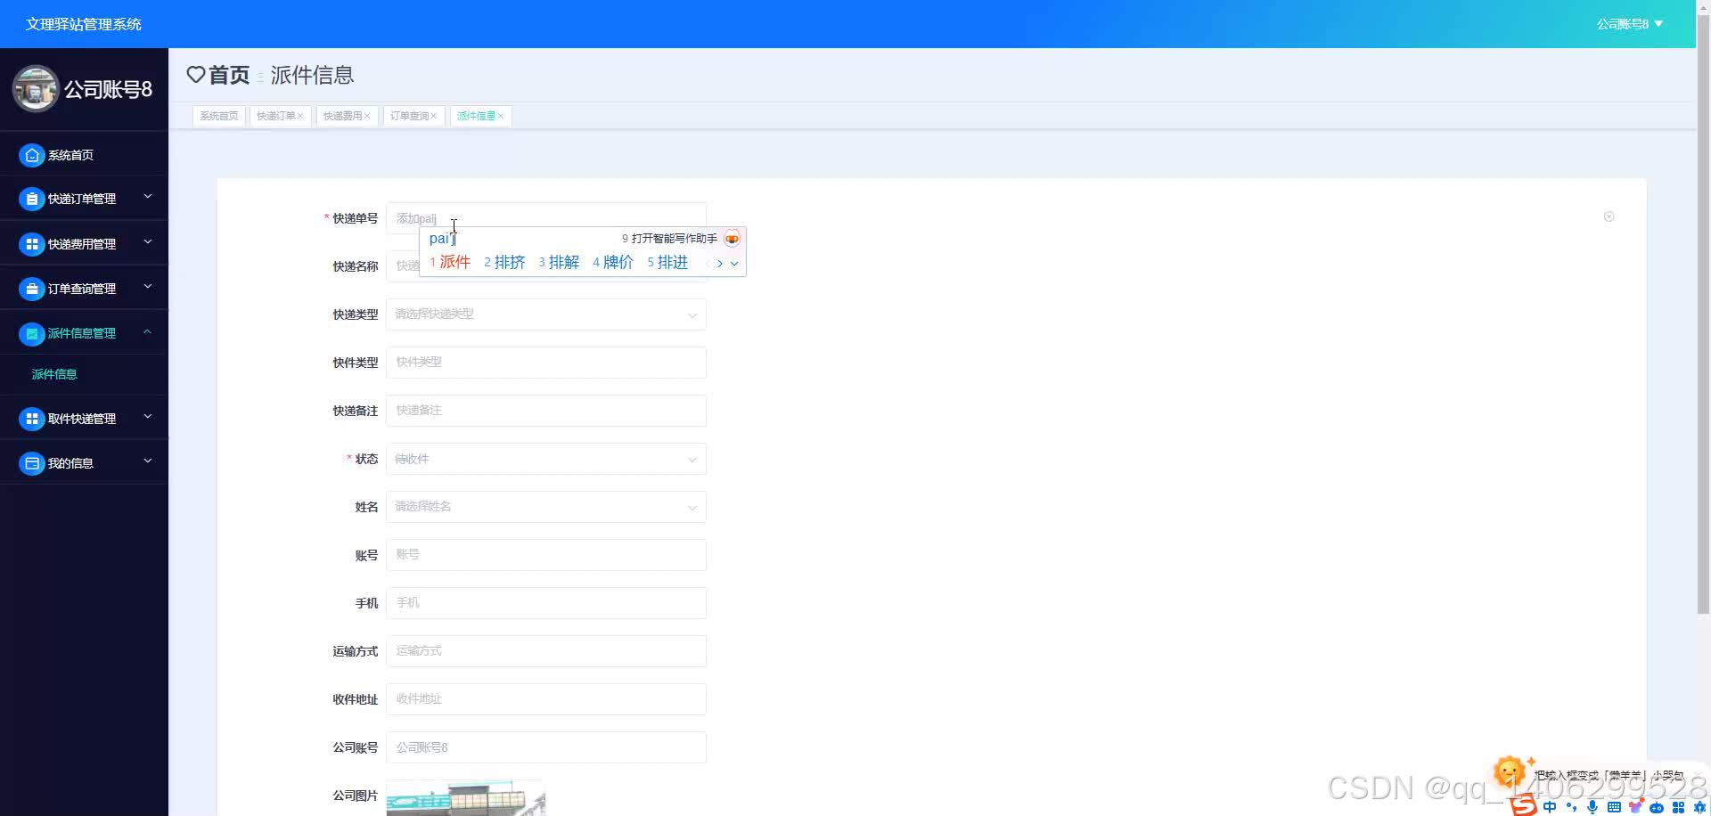Click the 账号 input field
This screenshot has height=816, width=1711.
(546, 555)
